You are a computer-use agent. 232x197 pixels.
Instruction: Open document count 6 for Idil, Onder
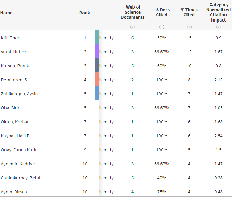point(133,38)
